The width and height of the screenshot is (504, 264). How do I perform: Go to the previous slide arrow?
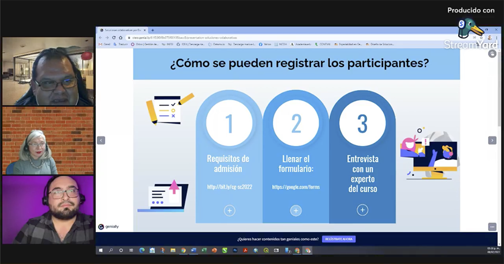point(101,140)
